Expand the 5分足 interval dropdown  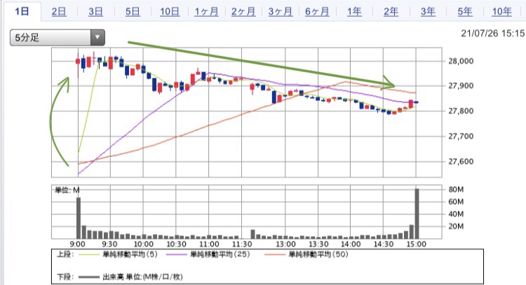coord(58,37)
